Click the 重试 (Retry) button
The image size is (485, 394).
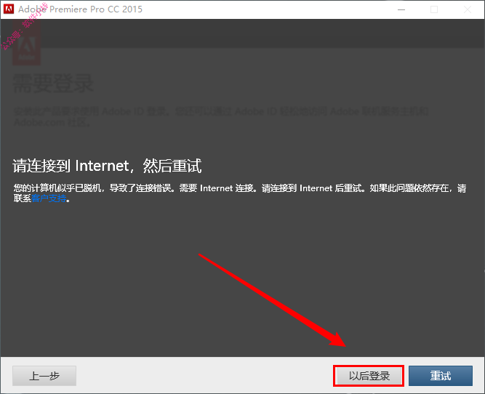441,376
